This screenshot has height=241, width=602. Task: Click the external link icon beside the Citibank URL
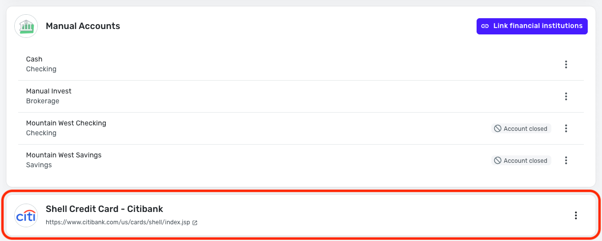[195, 223]
